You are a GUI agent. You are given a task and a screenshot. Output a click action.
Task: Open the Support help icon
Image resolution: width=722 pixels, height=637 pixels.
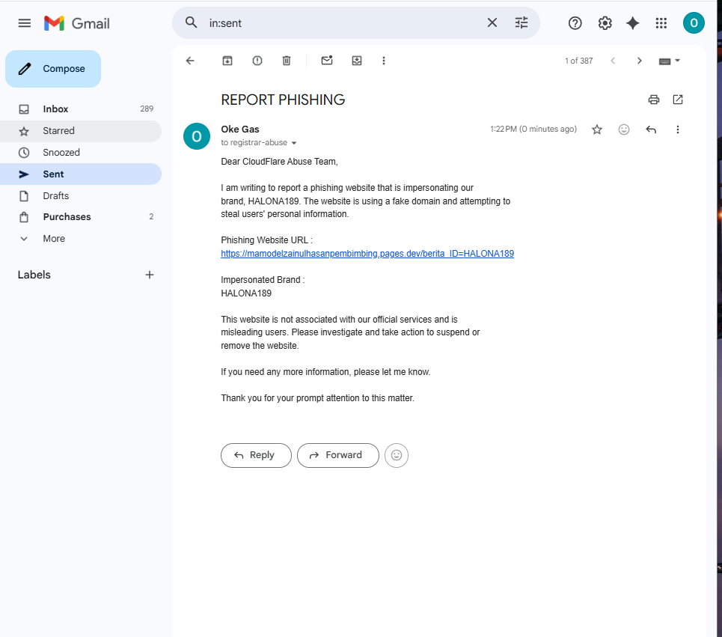click(x=575, y=23)
